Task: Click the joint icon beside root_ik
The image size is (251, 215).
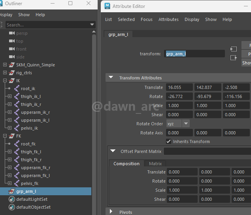Action: point(17,89)
